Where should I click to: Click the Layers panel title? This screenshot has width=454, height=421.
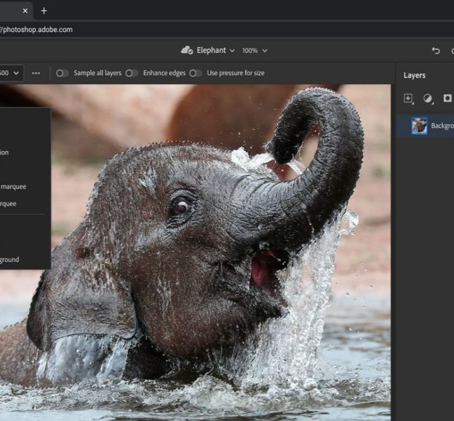click(x=414, y=75)
